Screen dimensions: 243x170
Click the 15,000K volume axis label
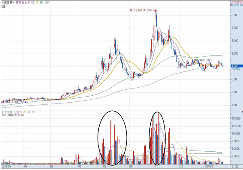(x=235, y=118)
